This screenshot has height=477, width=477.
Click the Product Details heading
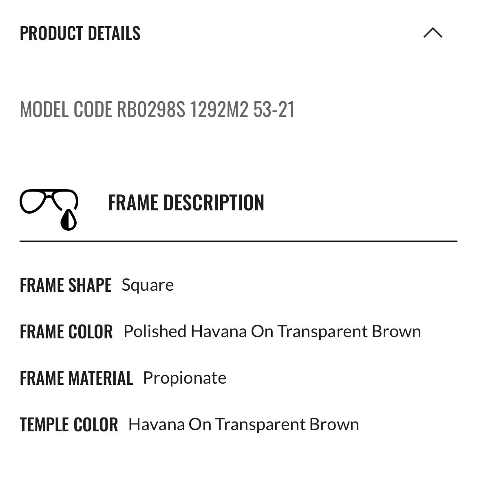click(x=80, y=33)
